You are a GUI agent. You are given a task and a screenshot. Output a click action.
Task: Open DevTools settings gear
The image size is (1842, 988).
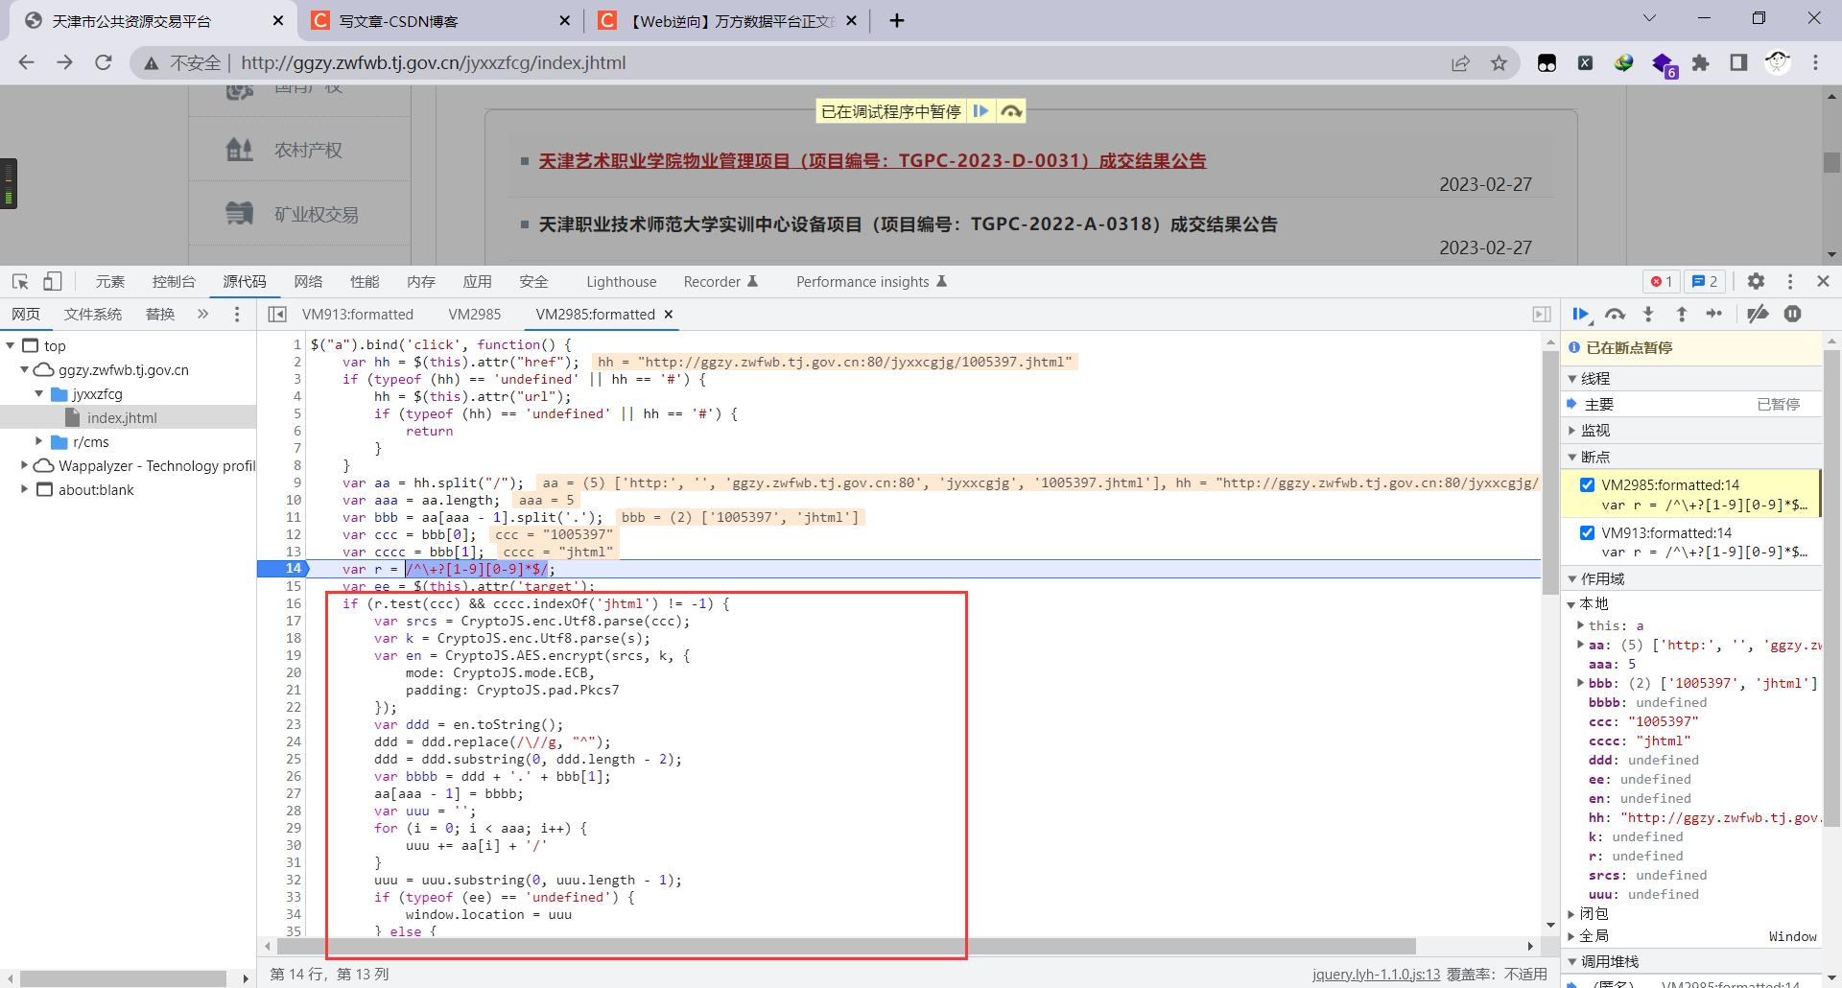[x=1756, y=281]
